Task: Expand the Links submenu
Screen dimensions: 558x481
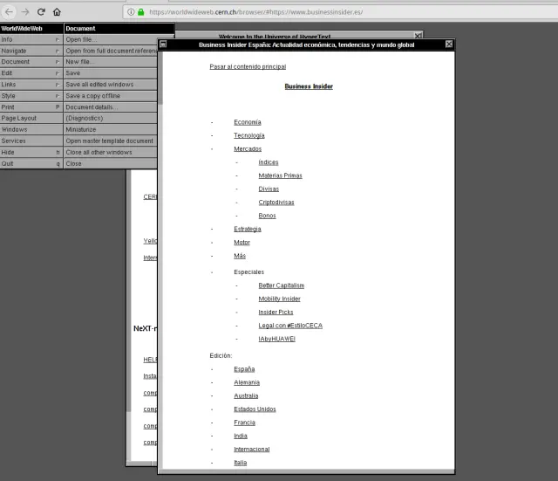Action: click(31, 85)
